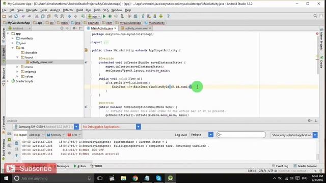
Task: Click the Replace toolbar icon
Action: [62, 16]
